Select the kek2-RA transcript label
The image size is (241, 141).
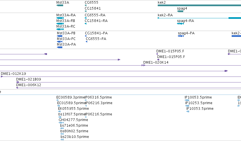click(165, 15)
